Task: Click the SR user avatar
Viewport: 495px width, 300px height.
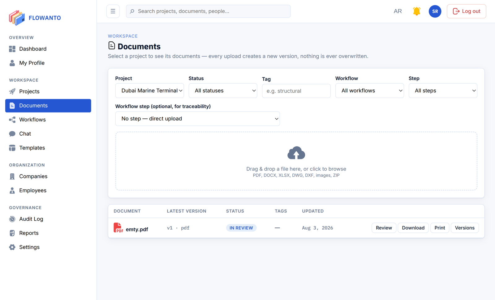Action: point(435,11)
